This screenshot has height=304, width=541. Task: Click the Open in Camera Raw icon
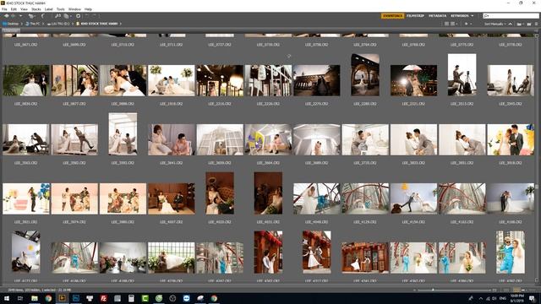click(79, 16)
